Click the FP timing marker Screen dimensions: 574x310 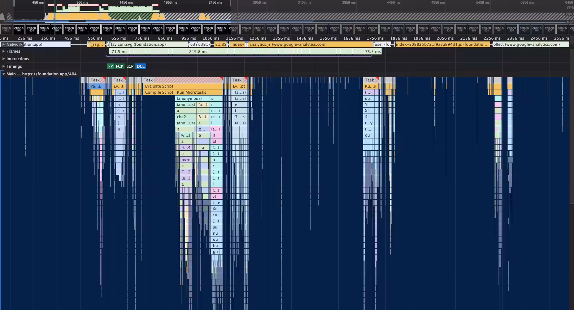pos(110,66)
